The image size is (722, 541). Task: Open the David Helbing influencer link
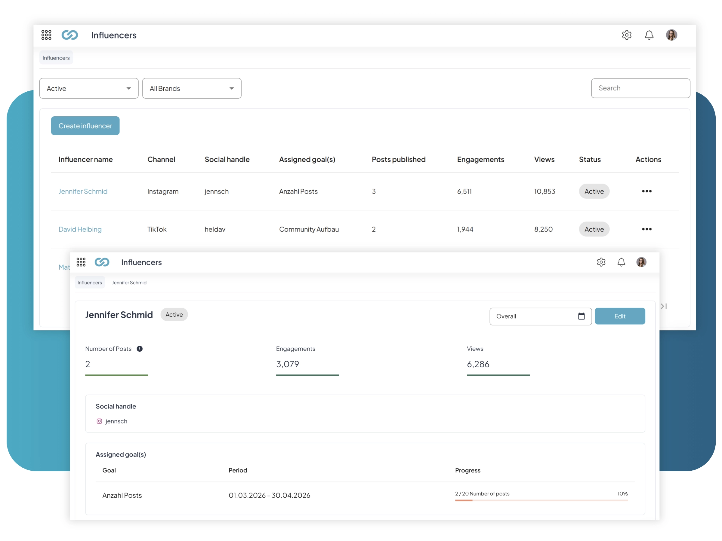point(80,229)
